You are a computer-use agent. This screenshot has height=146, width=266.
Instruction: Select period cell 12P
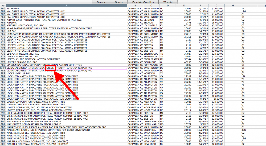[249, 76]
